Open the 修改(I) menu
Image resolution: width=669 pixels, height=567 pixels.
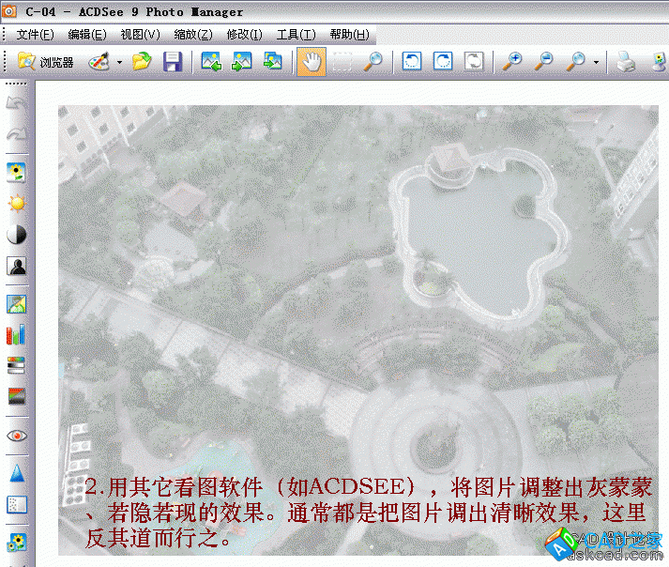tap(244, 35)
